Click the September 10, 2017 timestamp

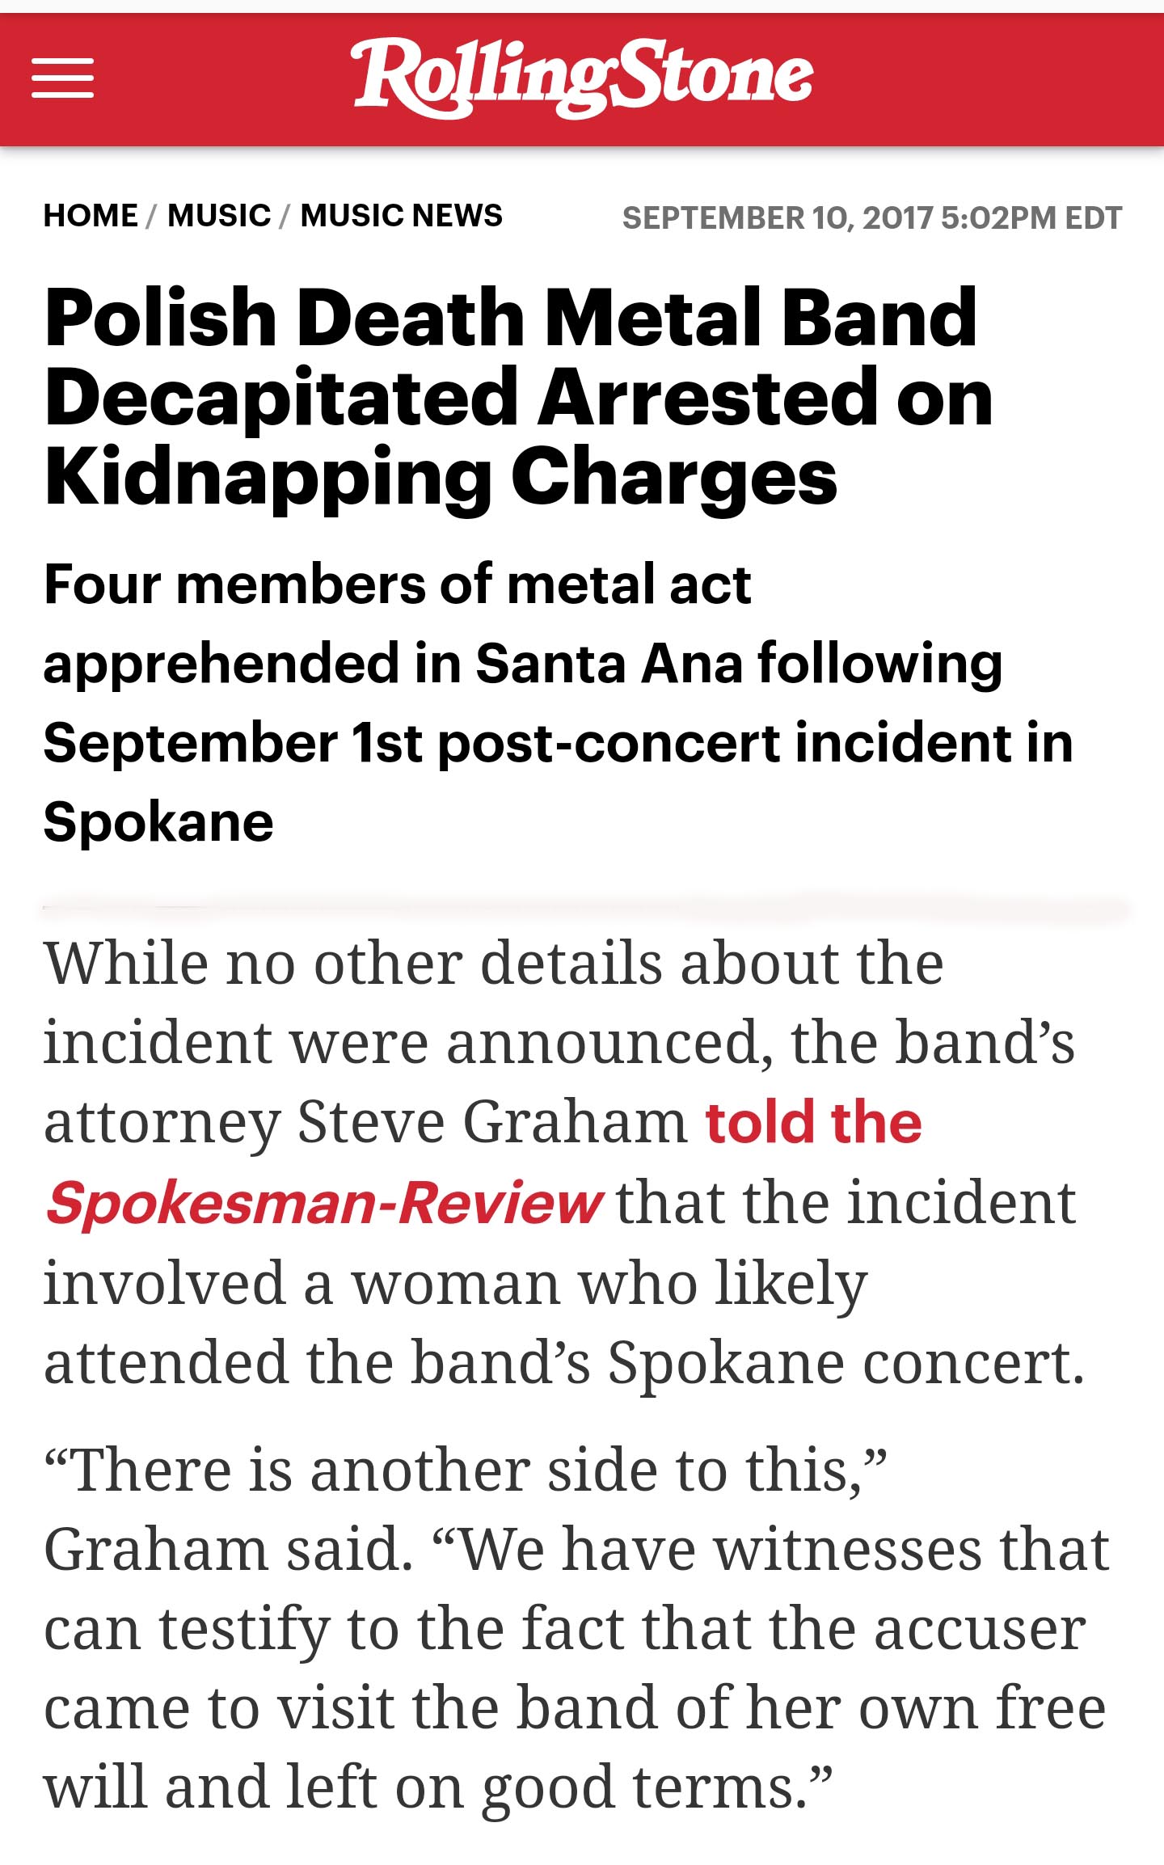[x=872, y=218]
